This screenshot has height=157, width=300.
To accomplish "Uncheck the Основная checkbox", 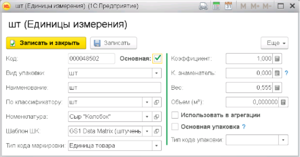I will pos(157,58).
